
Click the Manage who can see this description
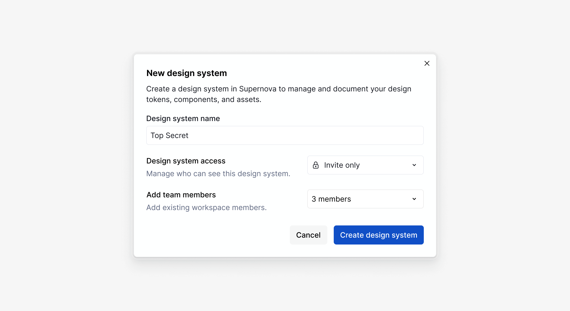tap(218, 174)
